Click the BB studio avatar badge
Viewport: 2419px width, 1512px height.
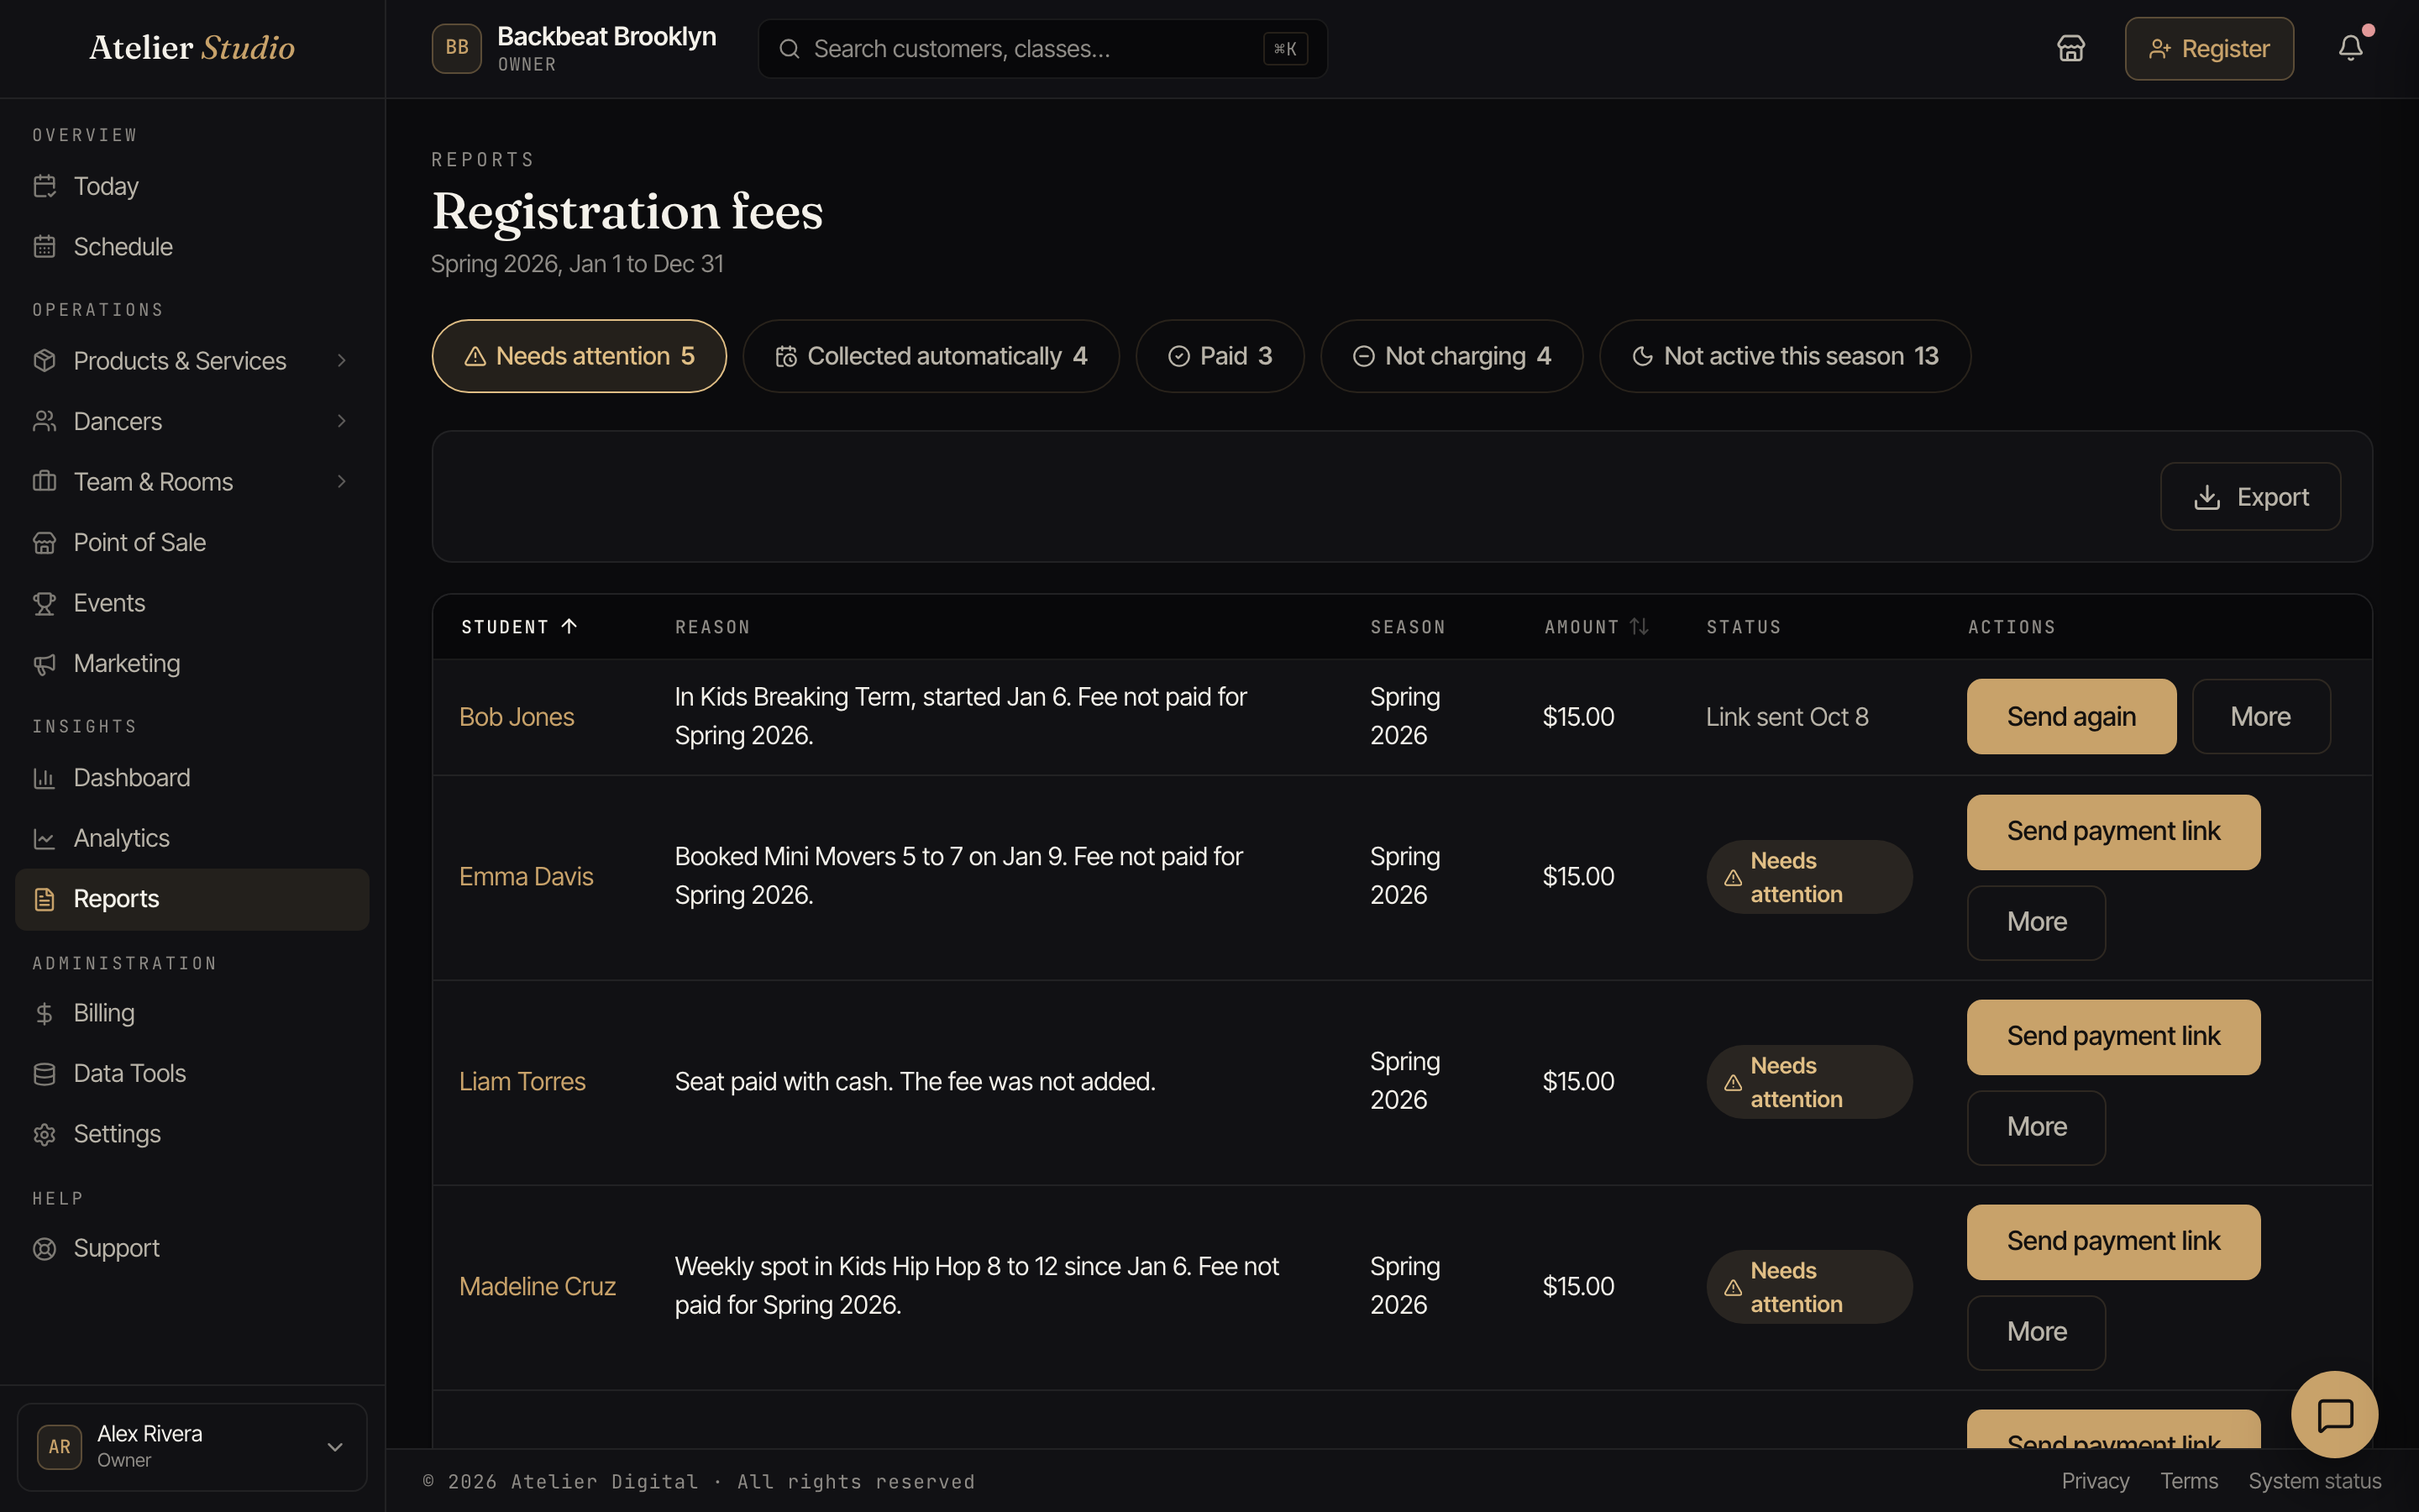point(457,48)
